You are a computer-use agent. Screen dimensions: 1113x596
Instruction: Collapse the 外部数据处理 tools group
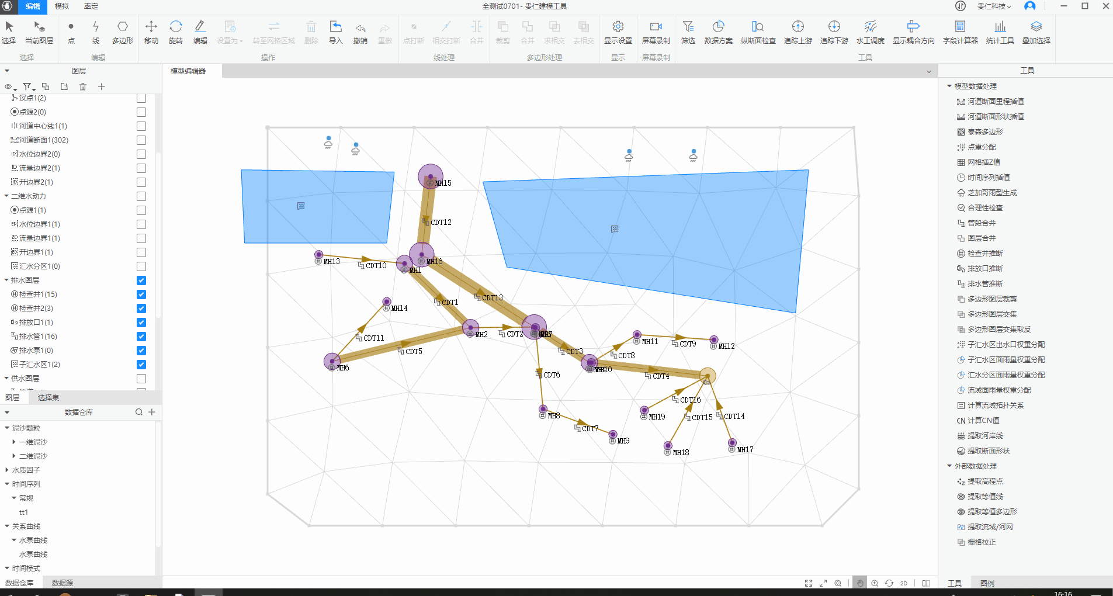949,466
